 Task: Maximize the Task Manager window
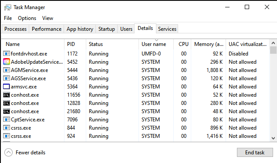tap(247, 7)
